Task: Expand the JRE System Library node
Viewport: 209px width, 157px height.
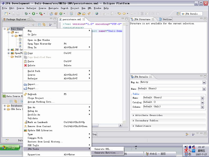Action: pyautogui.click(x=9, y=49)
